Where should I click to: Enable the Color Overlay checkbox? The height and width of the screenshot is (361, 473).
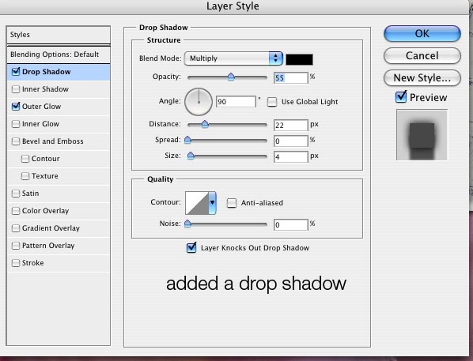[x=16, y=211]
